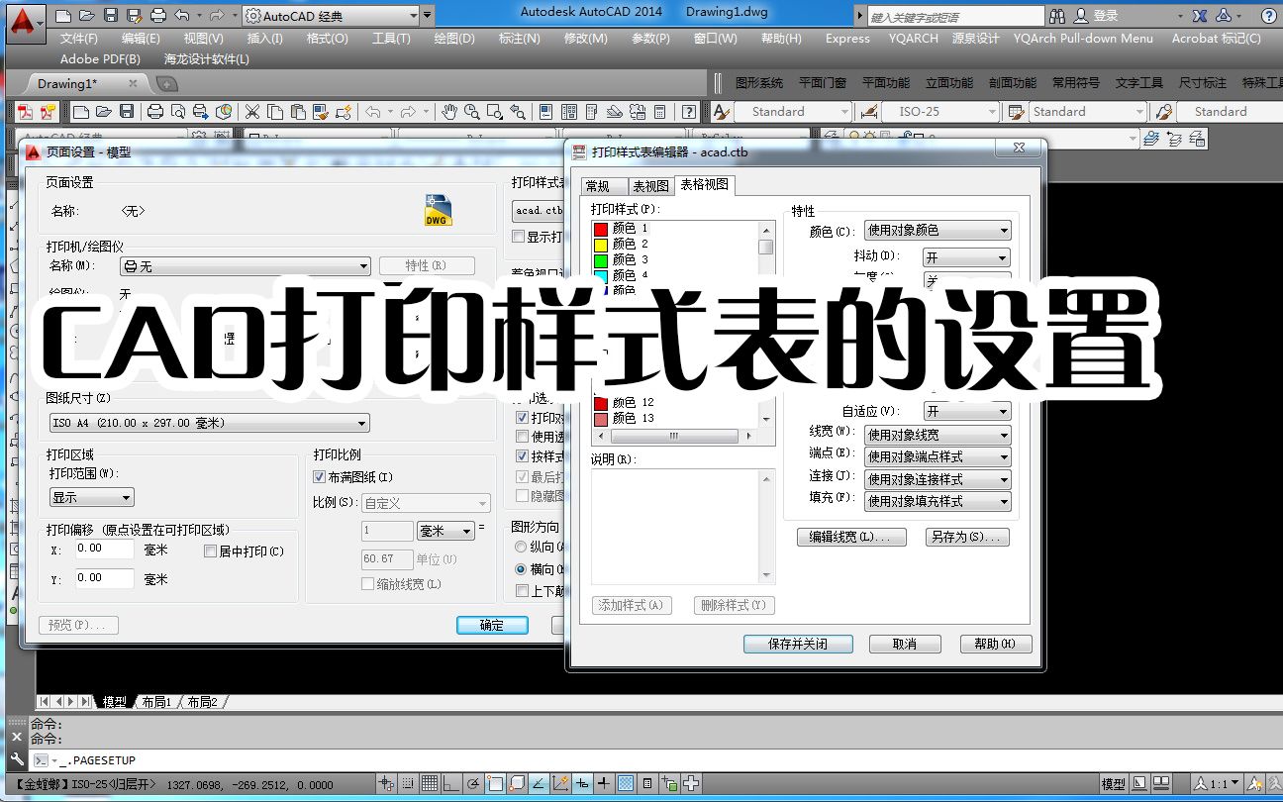Open the 打印范围 dropdown showing 显示
This screenshot has width=1283, height=802.
92,497
